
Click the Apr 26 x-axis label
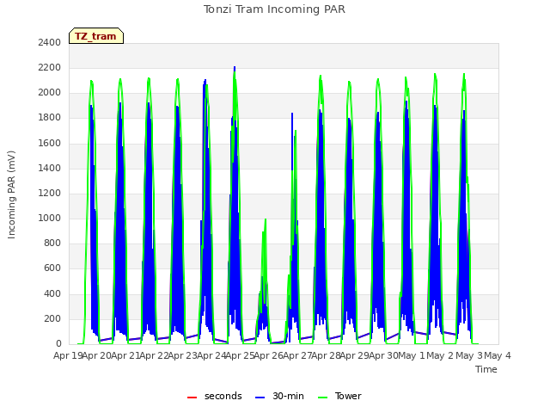pyautogui.click(x=269, y=355)
